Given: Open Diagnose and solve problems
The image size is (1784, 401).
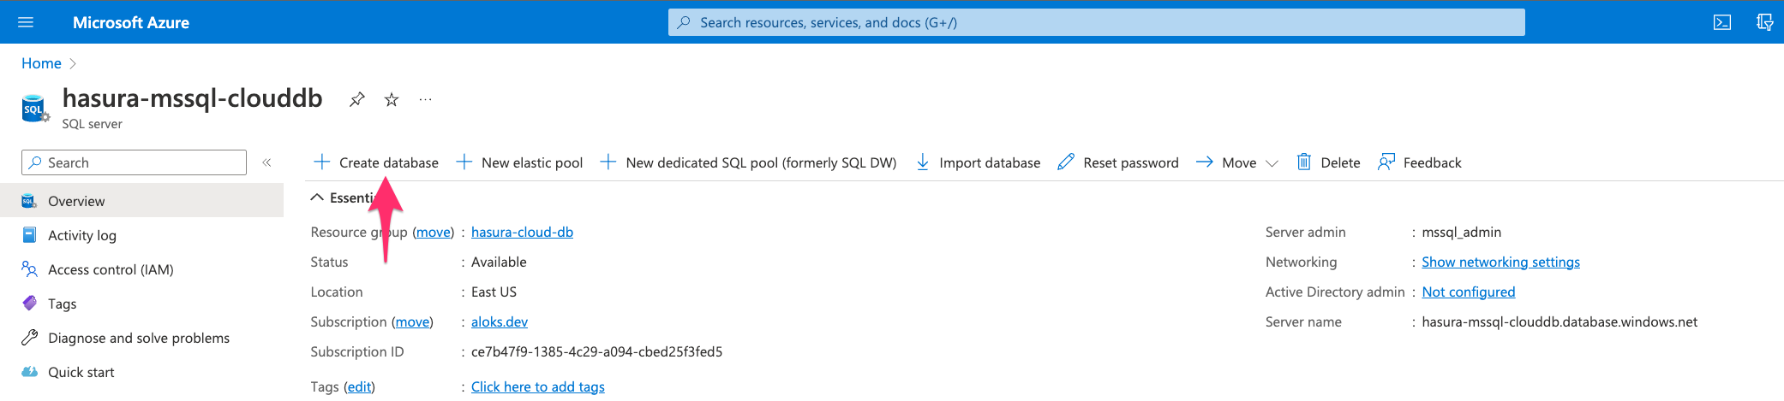Looking at the screenshot, I should coord(141,338).
